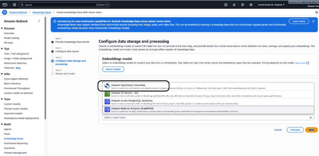This screenshot has height=156, width=319.
Task: Click the orange Next button
Action: coord(311,130)
